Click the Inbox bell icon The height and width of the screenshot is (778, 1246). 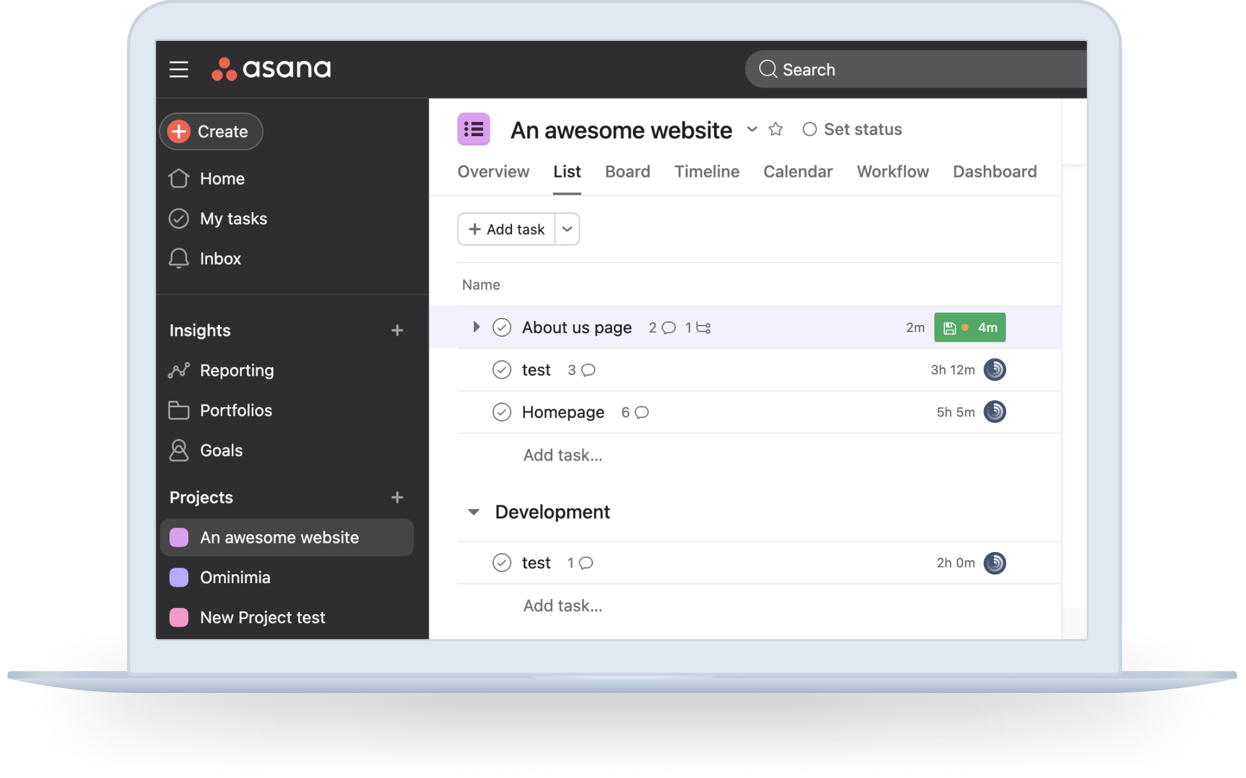click(179, 258)
